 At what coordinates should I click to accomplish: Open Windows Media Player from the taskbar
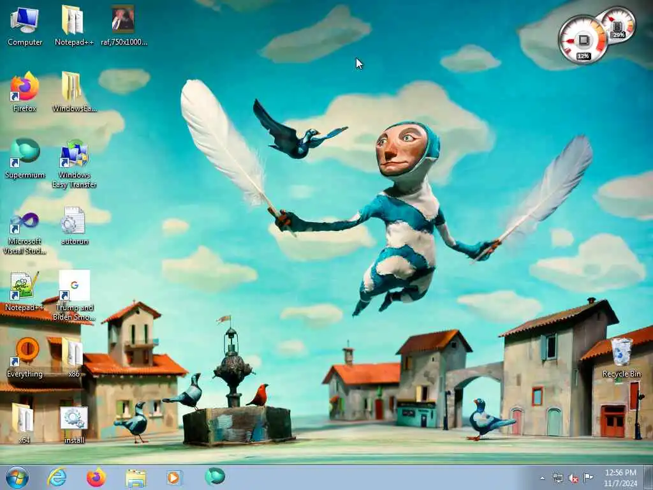click(174, 477)
